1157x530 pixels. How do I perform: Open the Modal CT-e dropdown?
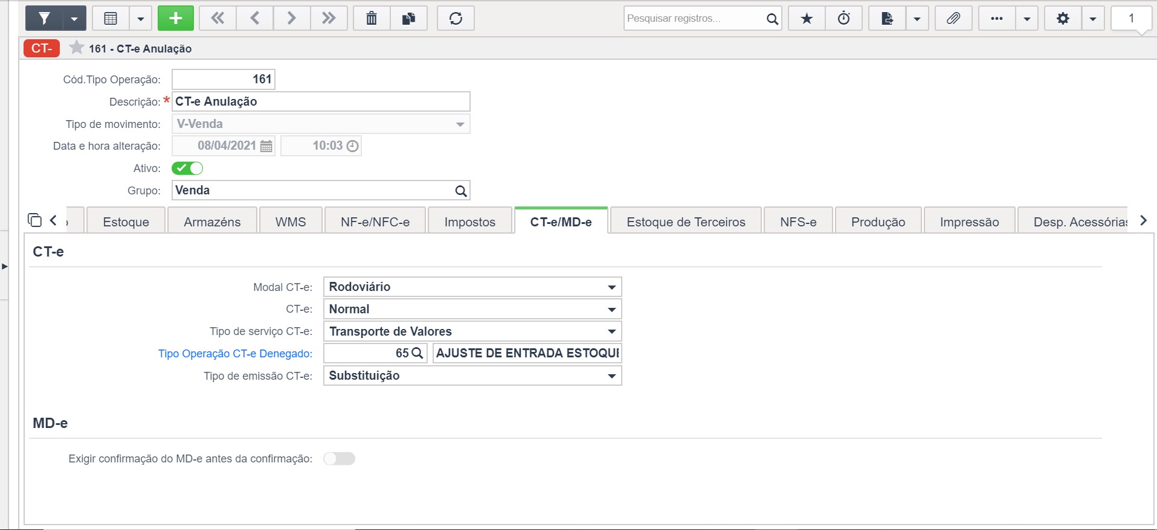click(472, 287)
